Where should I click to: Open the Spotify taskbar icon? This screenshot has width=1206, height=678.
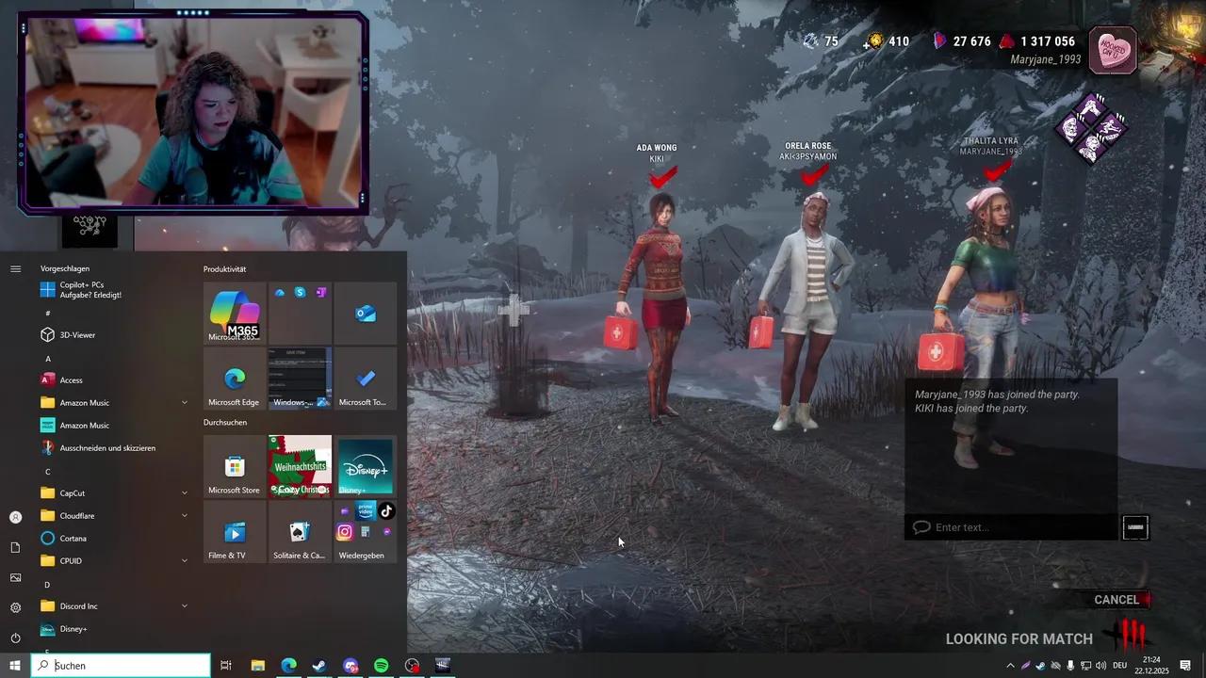coord(381,666)
